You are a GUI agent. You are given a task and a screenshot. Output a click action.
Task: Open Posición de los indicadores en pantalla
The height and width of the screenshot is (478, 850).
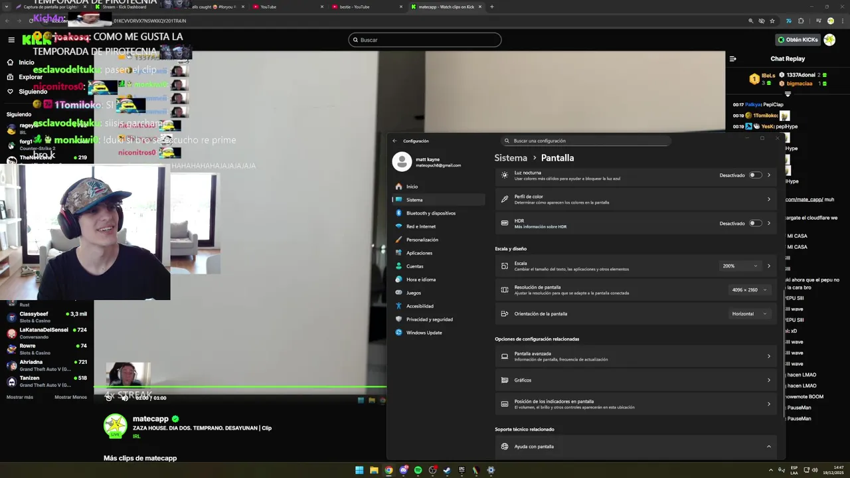[636, 404]
